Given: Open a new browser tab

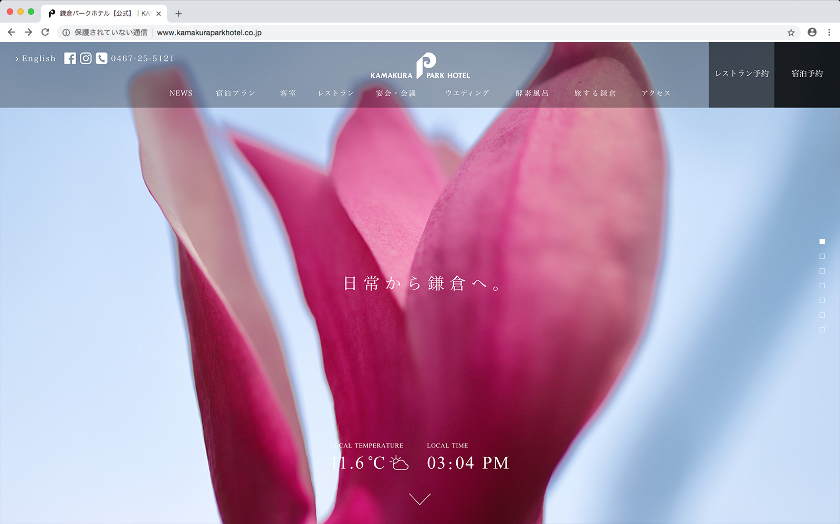Looking at the screenshot, I should tap(178, 14).
